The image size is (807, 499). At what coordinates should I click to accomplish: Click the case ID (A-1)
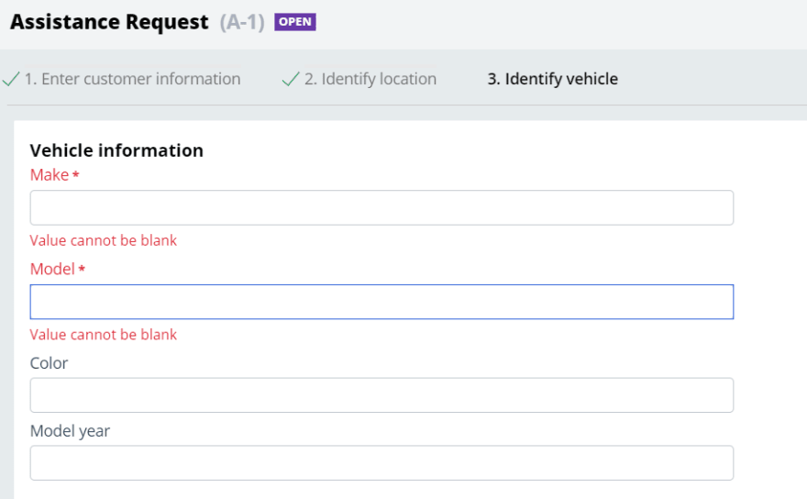[242, 22]
